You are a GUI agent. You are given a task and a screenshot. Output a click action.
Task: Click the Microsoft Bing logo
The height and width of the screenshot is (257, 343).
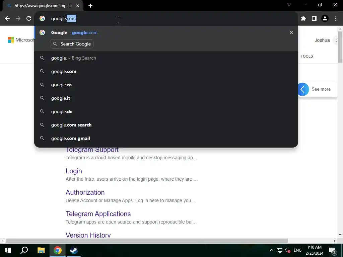coord(21,40)
